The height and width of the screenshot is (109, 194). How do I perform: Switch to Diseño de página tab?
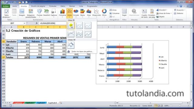(38, 6)
